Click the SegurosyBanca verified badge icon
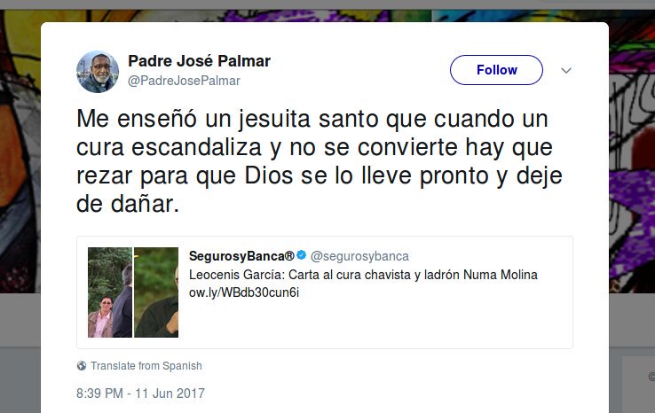The width and height of the screenshot is (655, 413). [x=301, y=255]
